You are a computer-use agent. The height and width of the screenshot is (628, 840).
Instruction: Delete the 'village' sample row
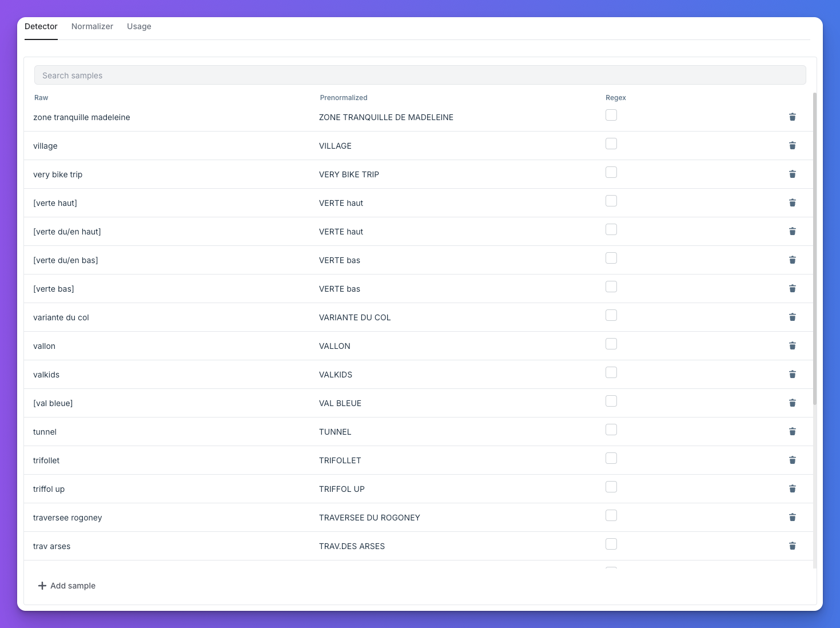793,145
